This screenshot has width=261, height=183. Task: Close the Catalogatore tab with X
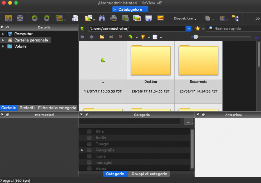115,10
